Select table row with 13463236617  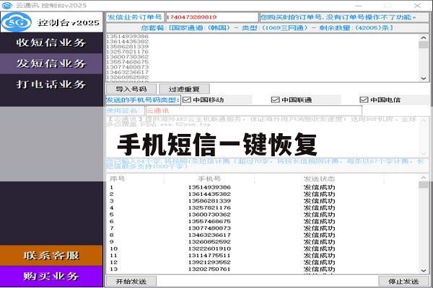tap(263, 235)
